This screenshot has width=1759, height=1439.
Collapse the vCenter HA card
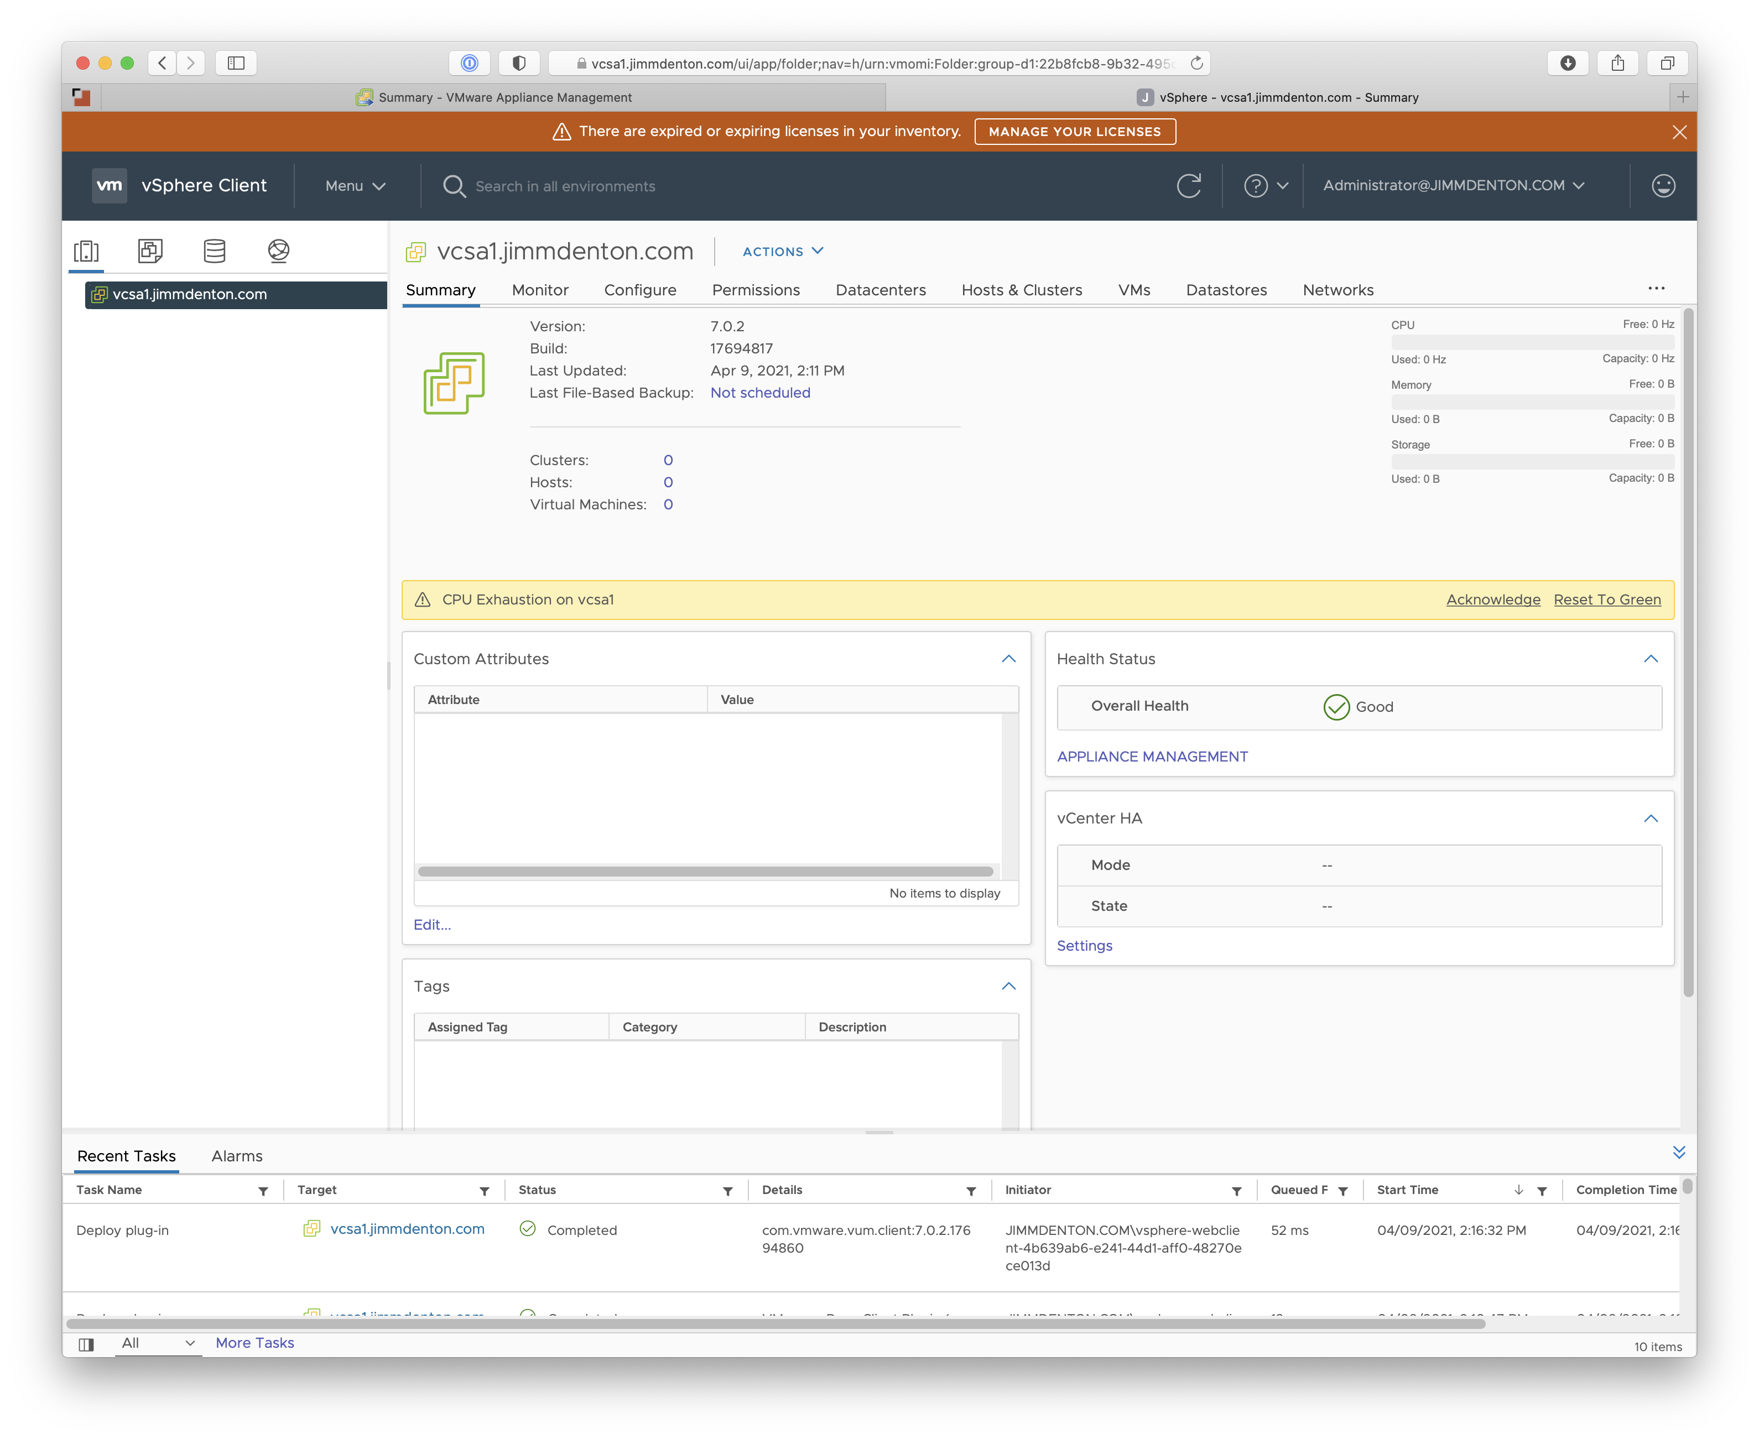[x=1651, y=818]
